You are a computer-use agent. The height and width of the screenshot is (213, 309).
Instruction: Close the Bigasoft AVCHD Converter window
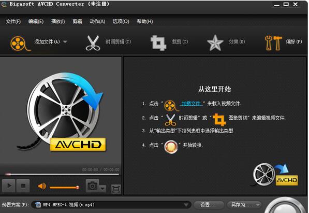(296, 4)
